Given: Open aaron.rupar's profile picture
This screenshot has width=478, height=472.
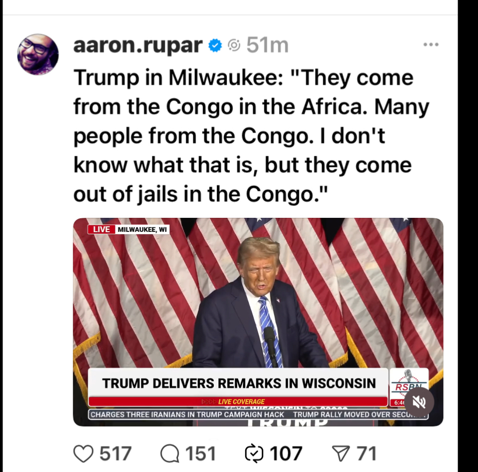Looking at the screenshot, I should [38, 54].
